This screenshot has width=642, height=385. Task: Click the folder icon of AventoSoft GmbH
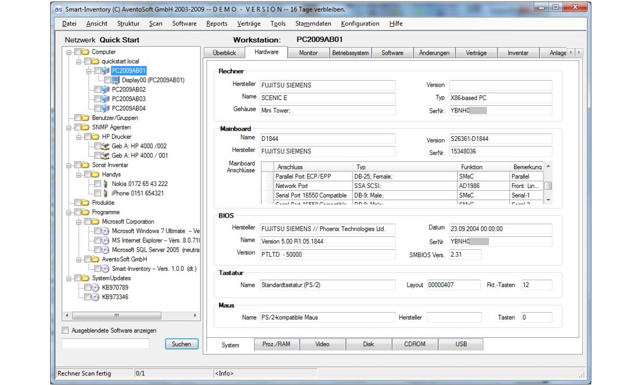95,259
